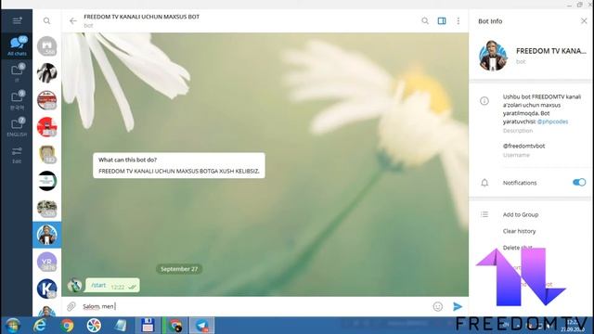Screen dimensions: 594x334
Task: Open the third folder with badge 9
Action: click(x=17, y=99)
